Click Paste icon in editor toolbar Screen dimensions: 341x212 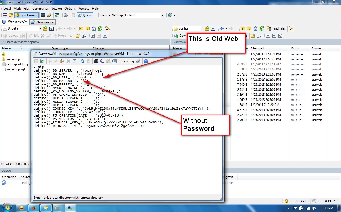(x=62, y=61)
